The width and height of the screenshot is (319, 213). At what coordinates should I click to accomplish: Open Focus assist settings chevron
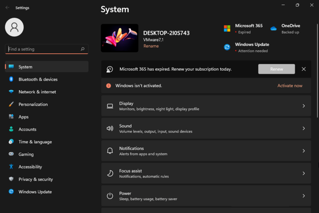click(304, 174)
